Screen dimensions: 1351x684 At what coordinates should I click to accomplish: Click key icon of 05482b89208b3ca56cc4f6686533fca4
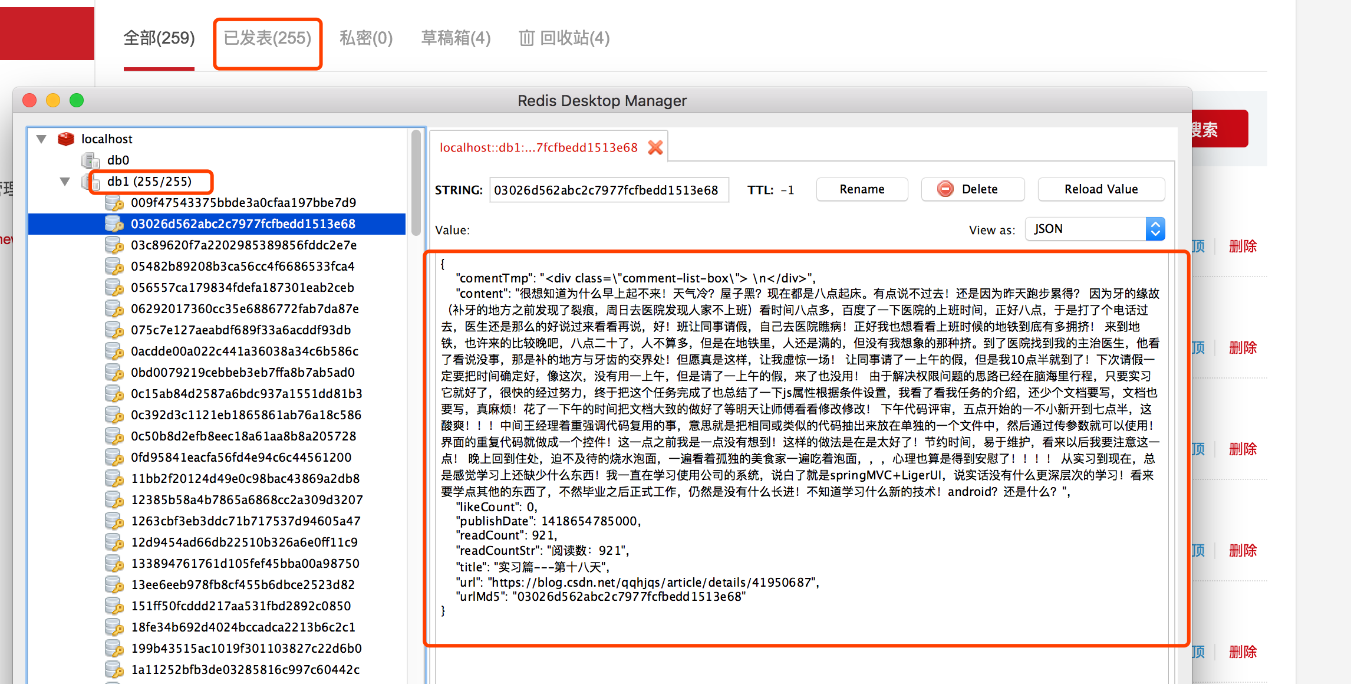tap(114, 267)
